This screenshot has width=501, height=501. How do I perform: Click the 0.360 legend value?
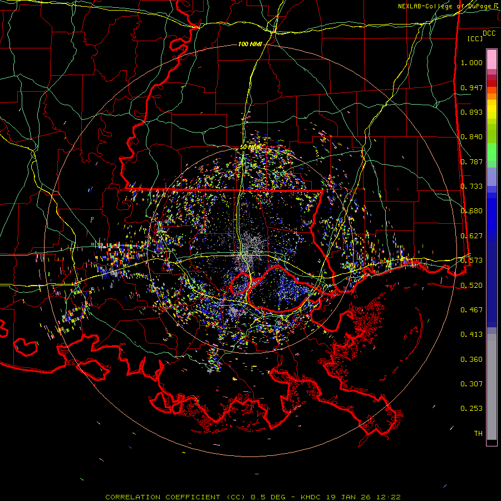tap(471, 360)
